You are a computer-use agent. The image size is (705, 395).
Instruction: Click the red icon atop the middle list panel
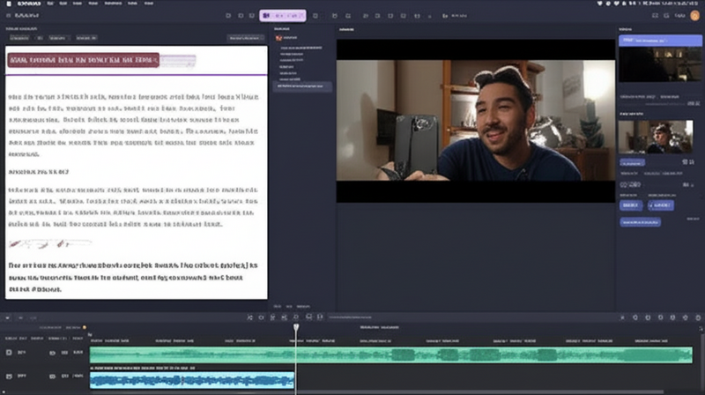pos(278,38)
